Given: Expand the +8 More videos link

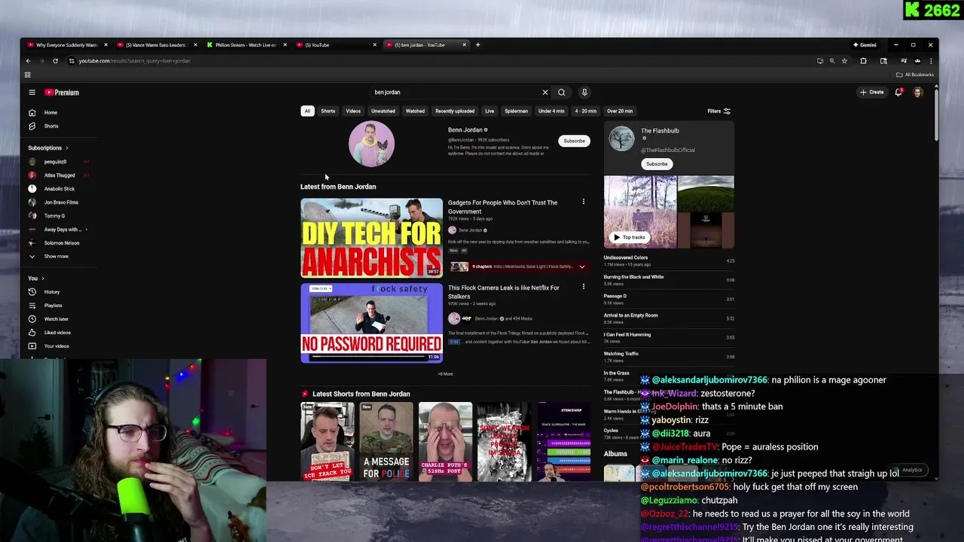Looking at the screenshot, I should click(x=445, y=374).
